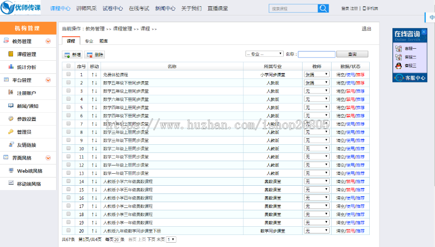The width and height of the screenshot is (435, 247).
Task: Click the 管理员 key icon
Action: [11, 132]
